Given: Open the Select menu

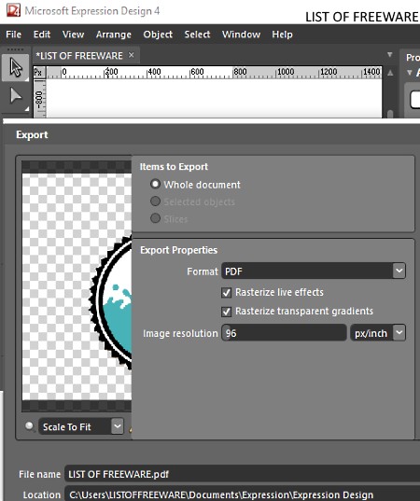Looking at the screenshot, I should (197, 35).
